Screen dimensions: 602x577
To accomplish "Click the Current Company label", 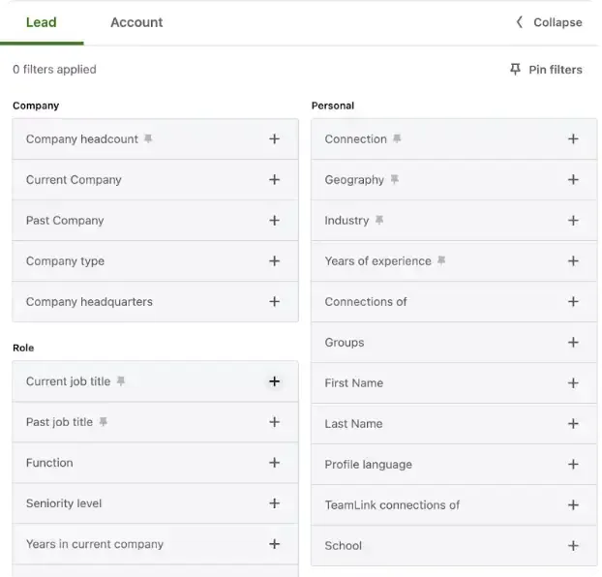I will (x=74, y=180).
